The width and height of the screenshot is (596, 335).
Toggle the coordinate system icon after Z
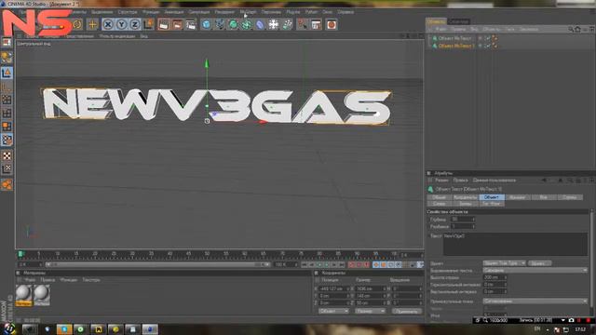[x=149, y=25]
